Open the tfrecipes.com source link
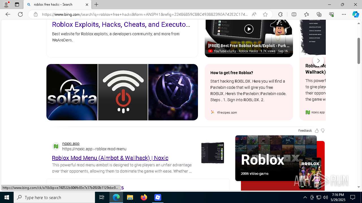The width and height of the screenshot is (362, 203). point(227,112)
